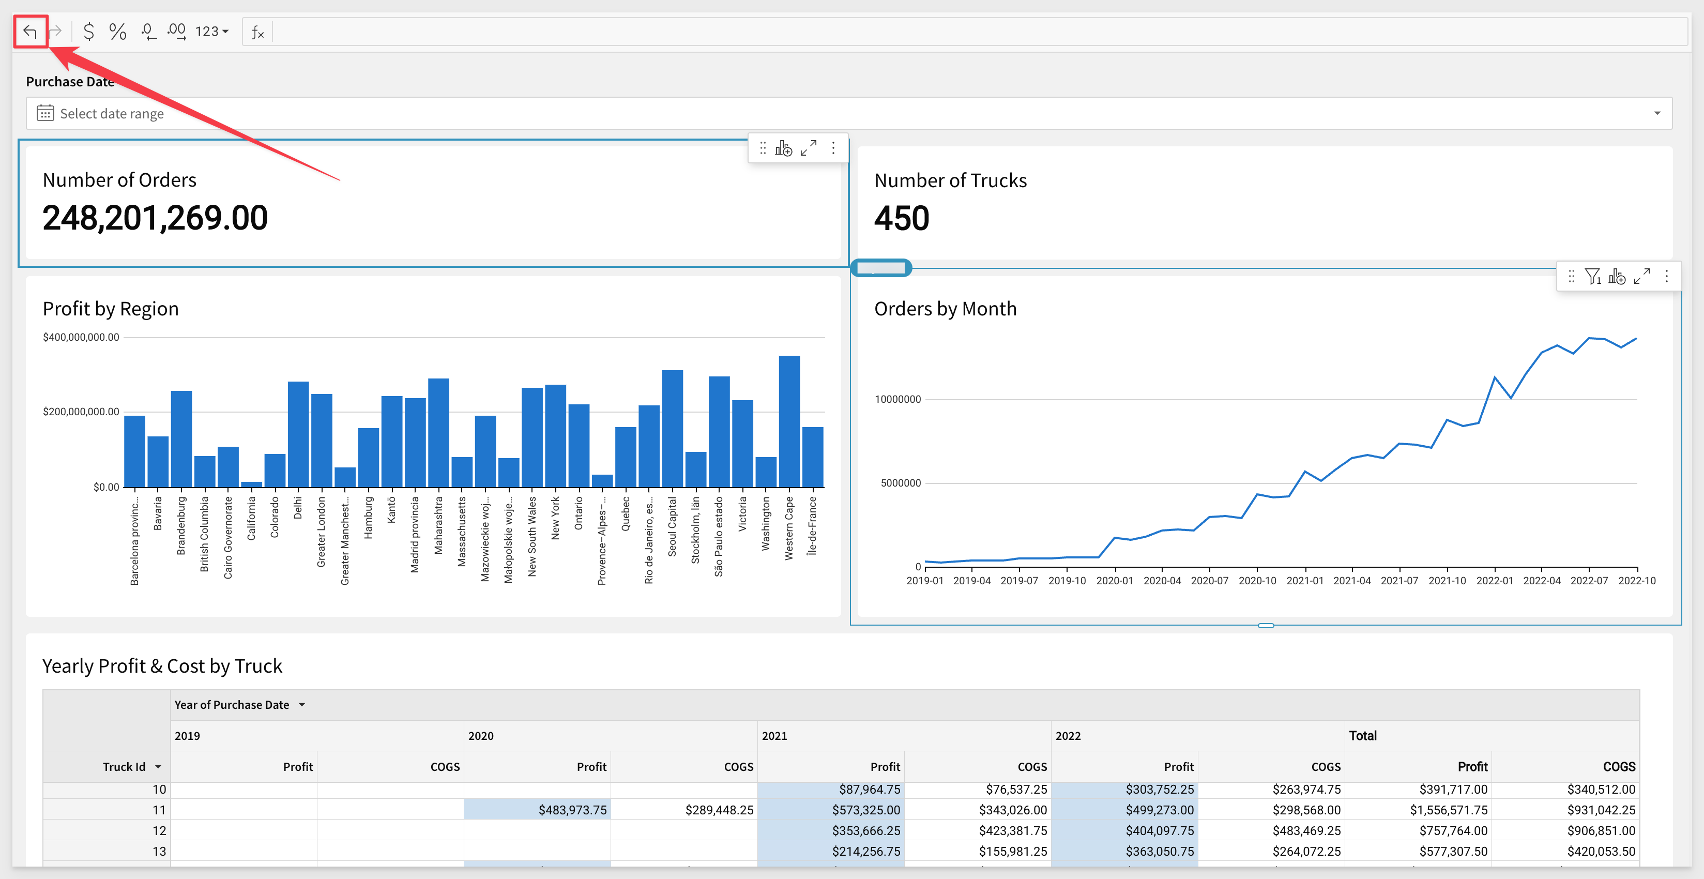This screenshot has height=879, width=1704.
Task: Open more options menu on Number of Orders
Action: (x=833, y=148)
